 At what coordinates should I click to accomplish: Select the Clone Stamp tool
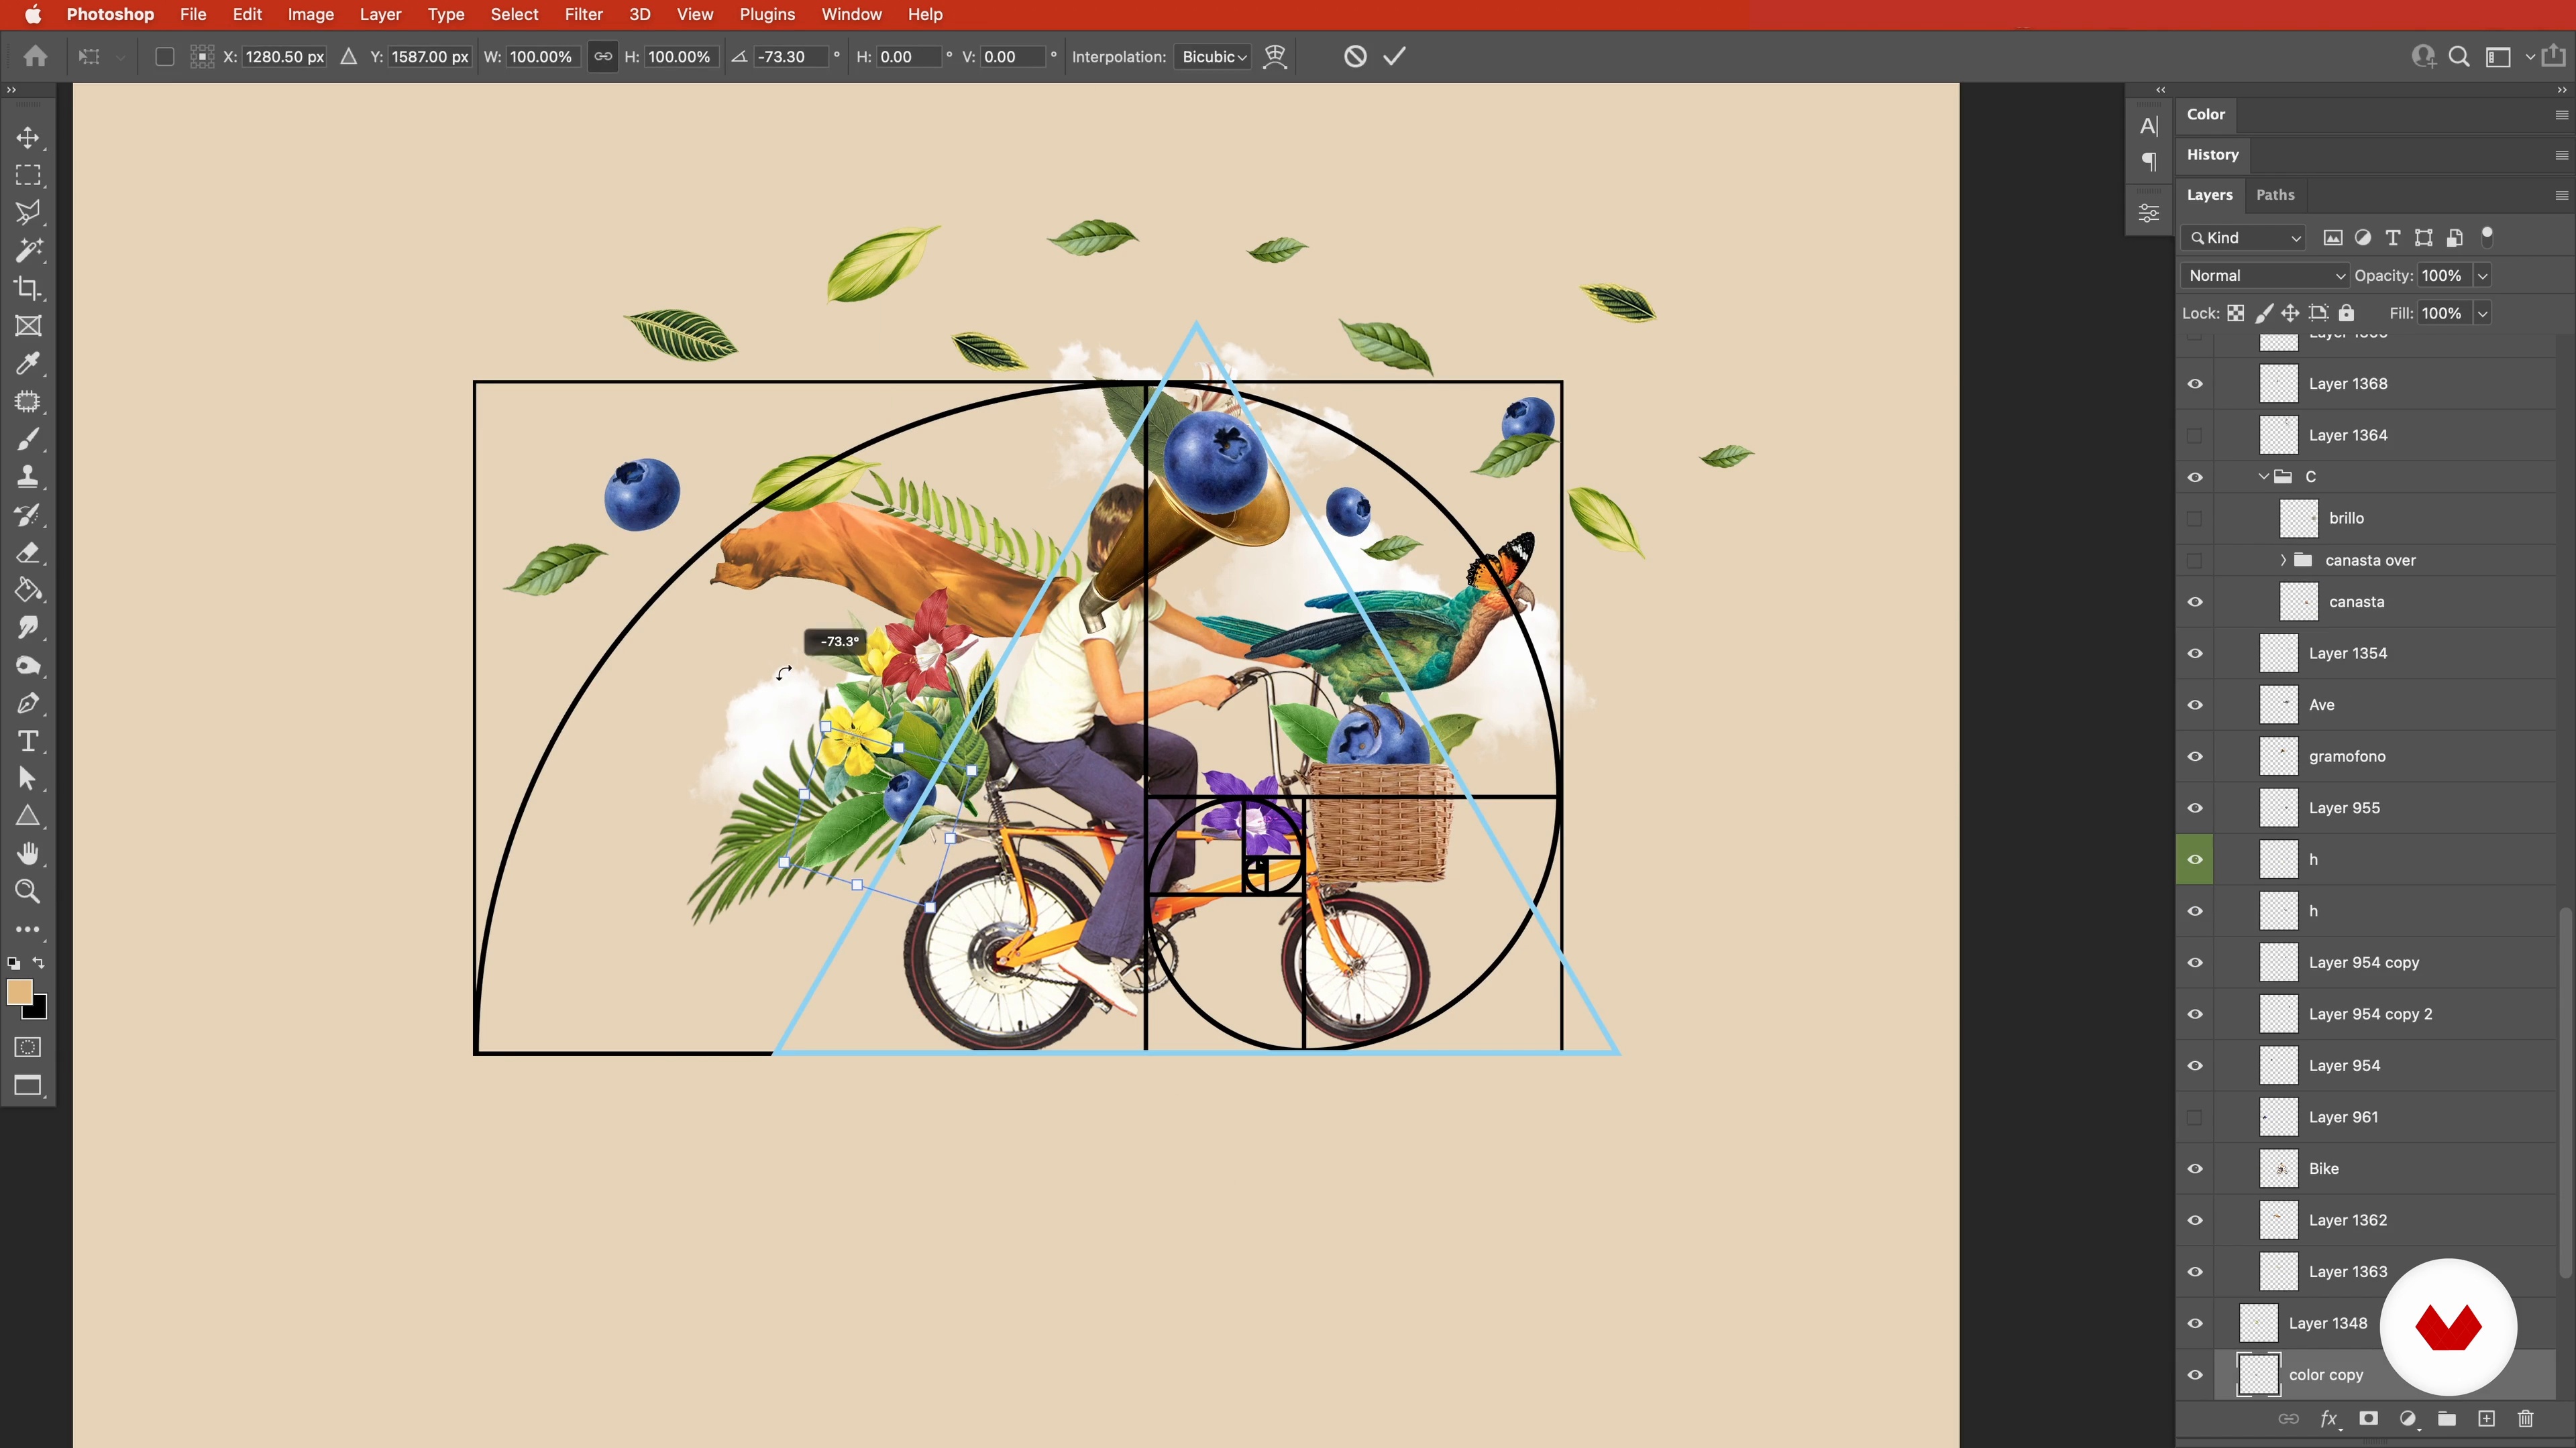[x=28, y=477]
